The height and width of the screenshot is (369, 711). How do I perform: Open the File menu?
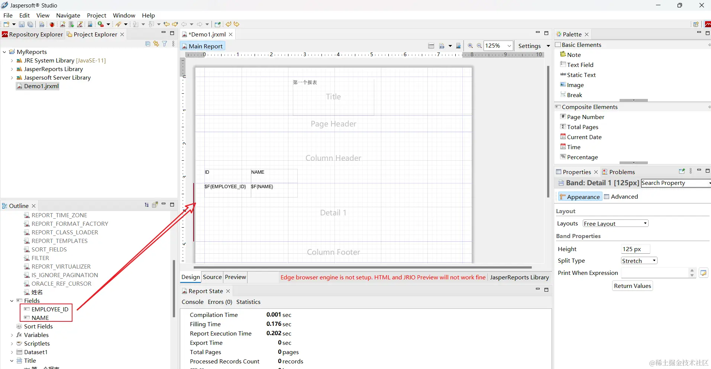point(8,15)
